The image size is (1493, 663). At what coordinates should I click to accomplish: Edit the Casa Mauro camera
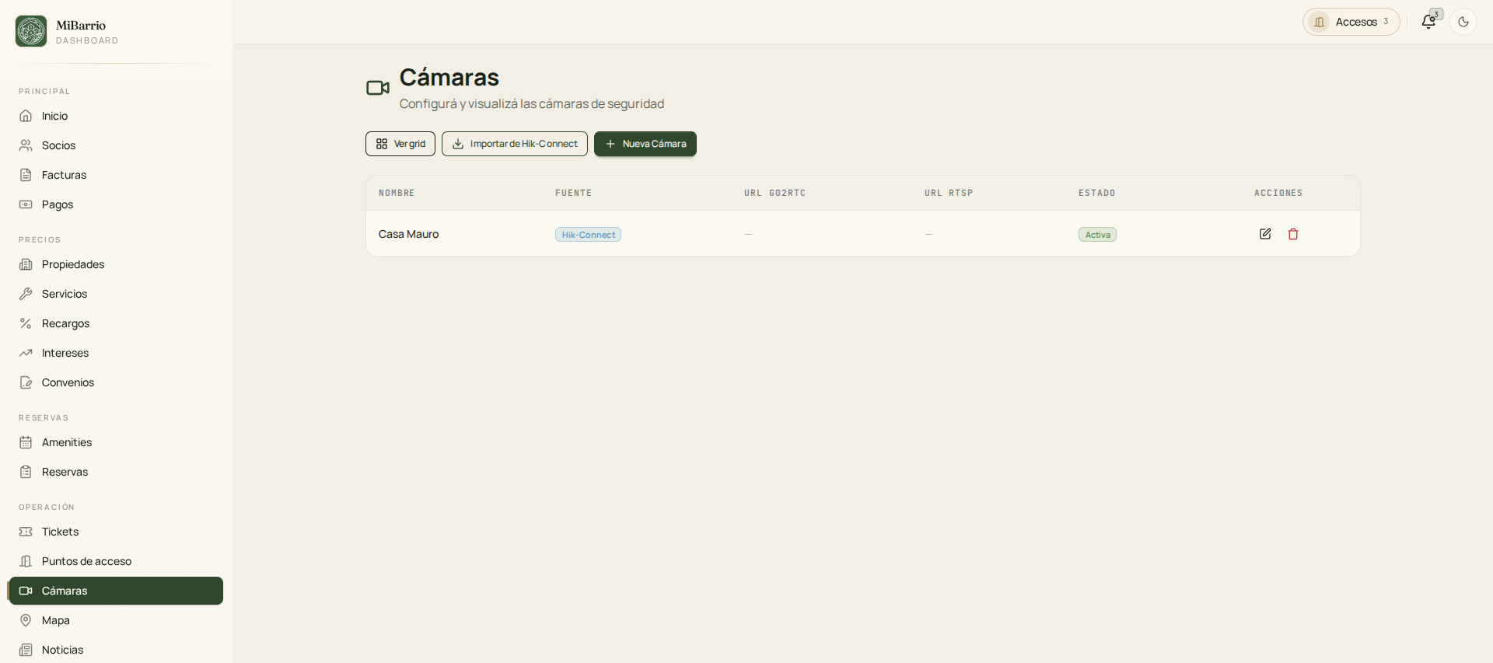pyautogui.click(x=1265, y=234)
